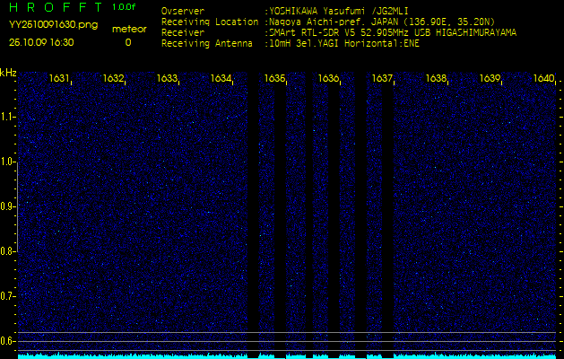The image size is (564, 359).
Task: Click the 1634 time marker
Action: 221,78
